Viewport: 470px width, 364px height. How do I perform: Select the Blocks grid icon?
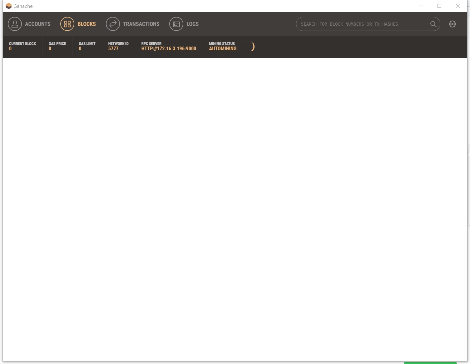point(67,24)
